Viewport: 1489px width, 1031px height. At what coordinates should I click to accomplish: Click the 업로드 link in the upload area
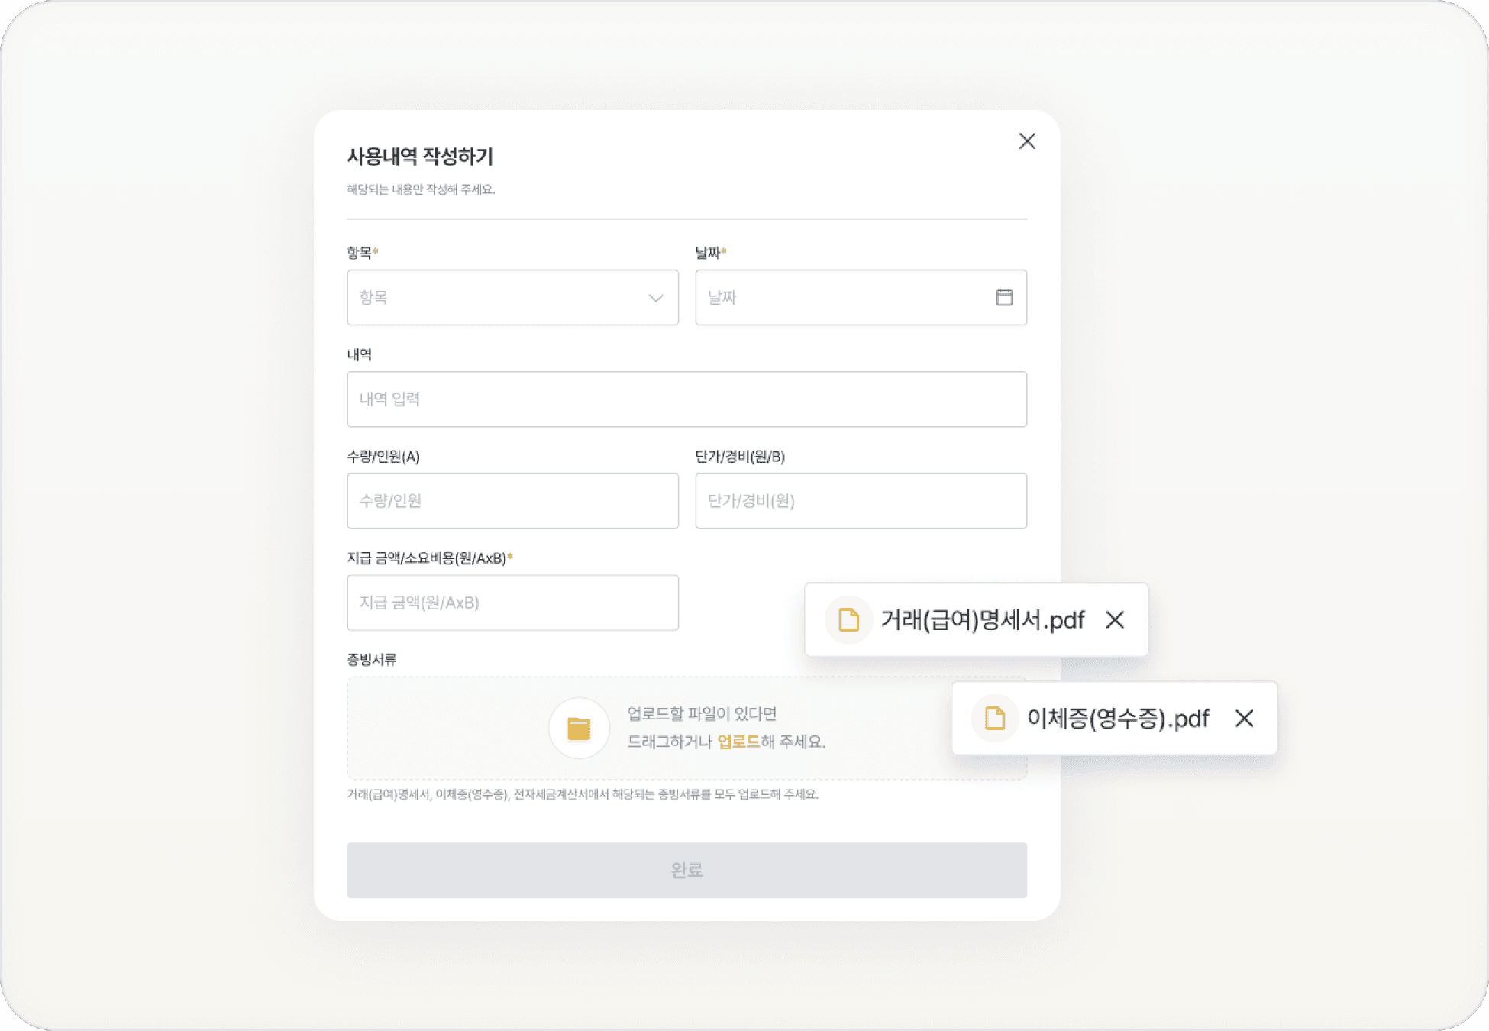click(738, 742)
